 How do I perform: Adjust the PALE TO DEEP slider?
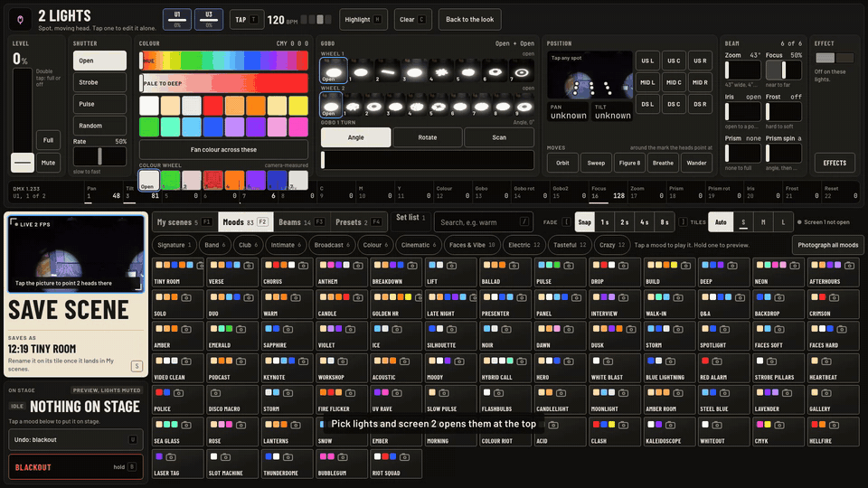coord(223,83)
